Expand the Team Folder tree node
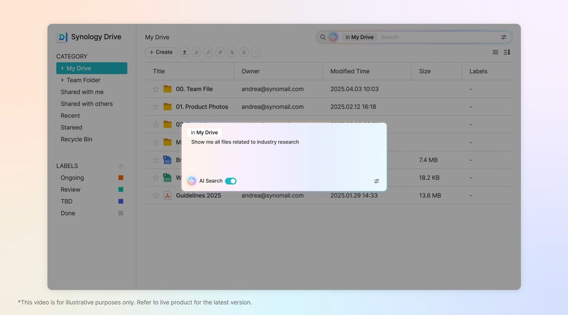The width and height of the screenshot is (568, 315). [62, 80]
